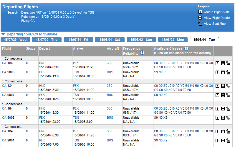Click N0 class code for CA 9009

(160, 118)
